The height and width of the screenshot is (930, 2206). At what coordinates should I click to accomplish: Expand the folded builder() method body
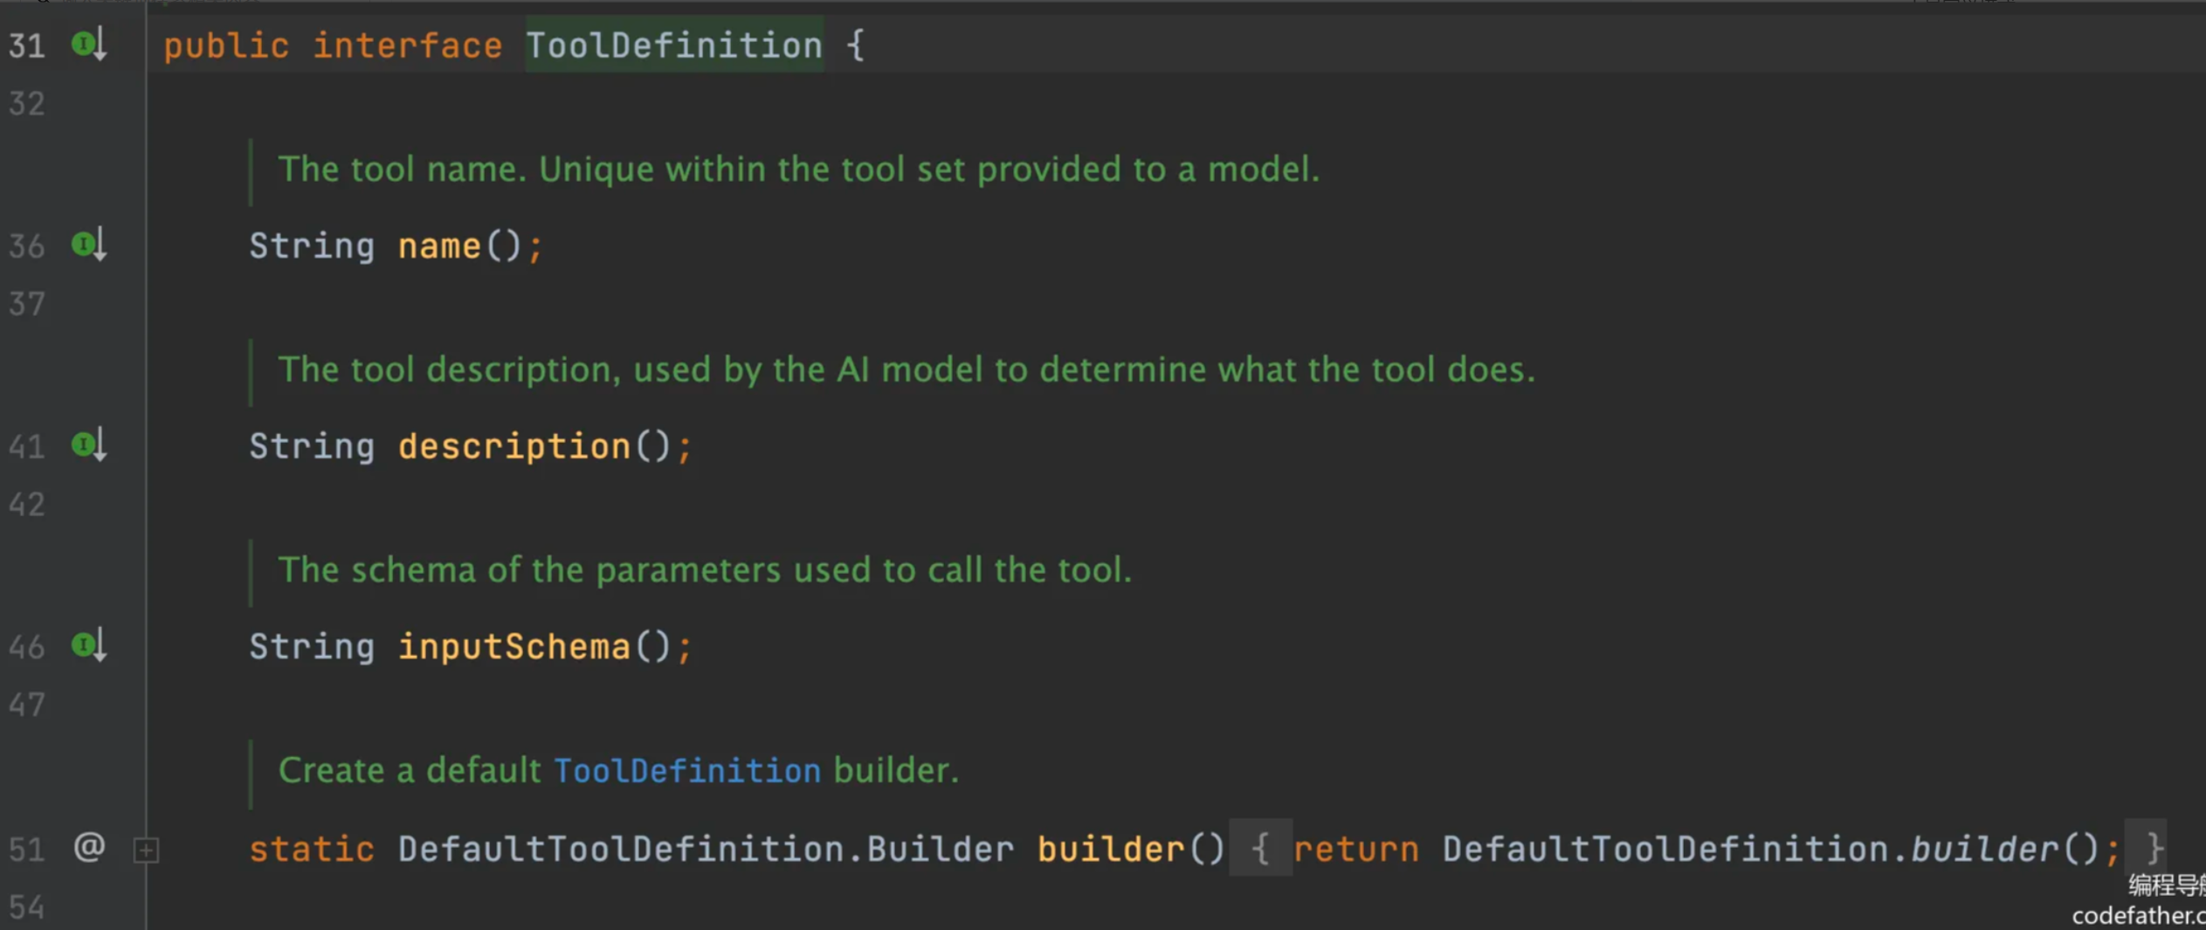[146, 850]
